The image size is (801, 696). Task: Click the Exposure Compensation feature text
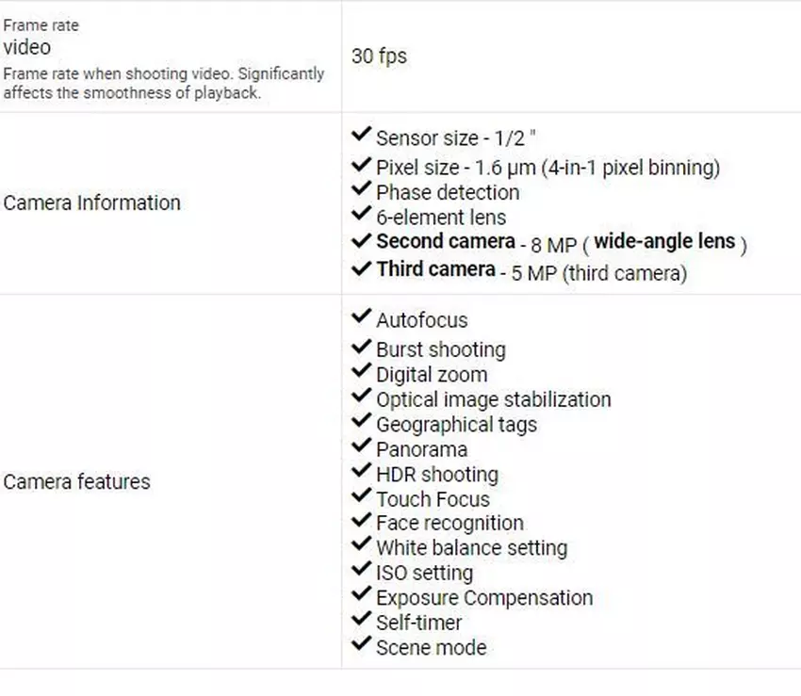(484, 598)
